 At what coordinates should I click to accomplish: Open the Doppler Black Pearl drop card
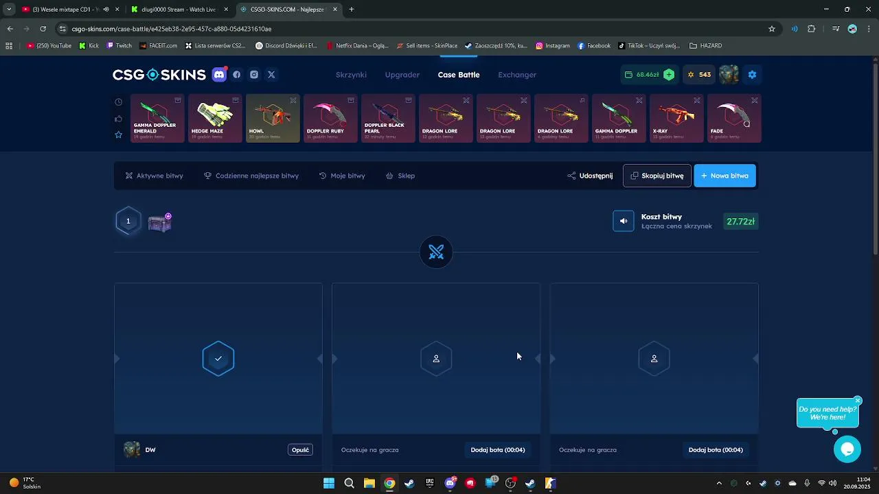point(388,118)
